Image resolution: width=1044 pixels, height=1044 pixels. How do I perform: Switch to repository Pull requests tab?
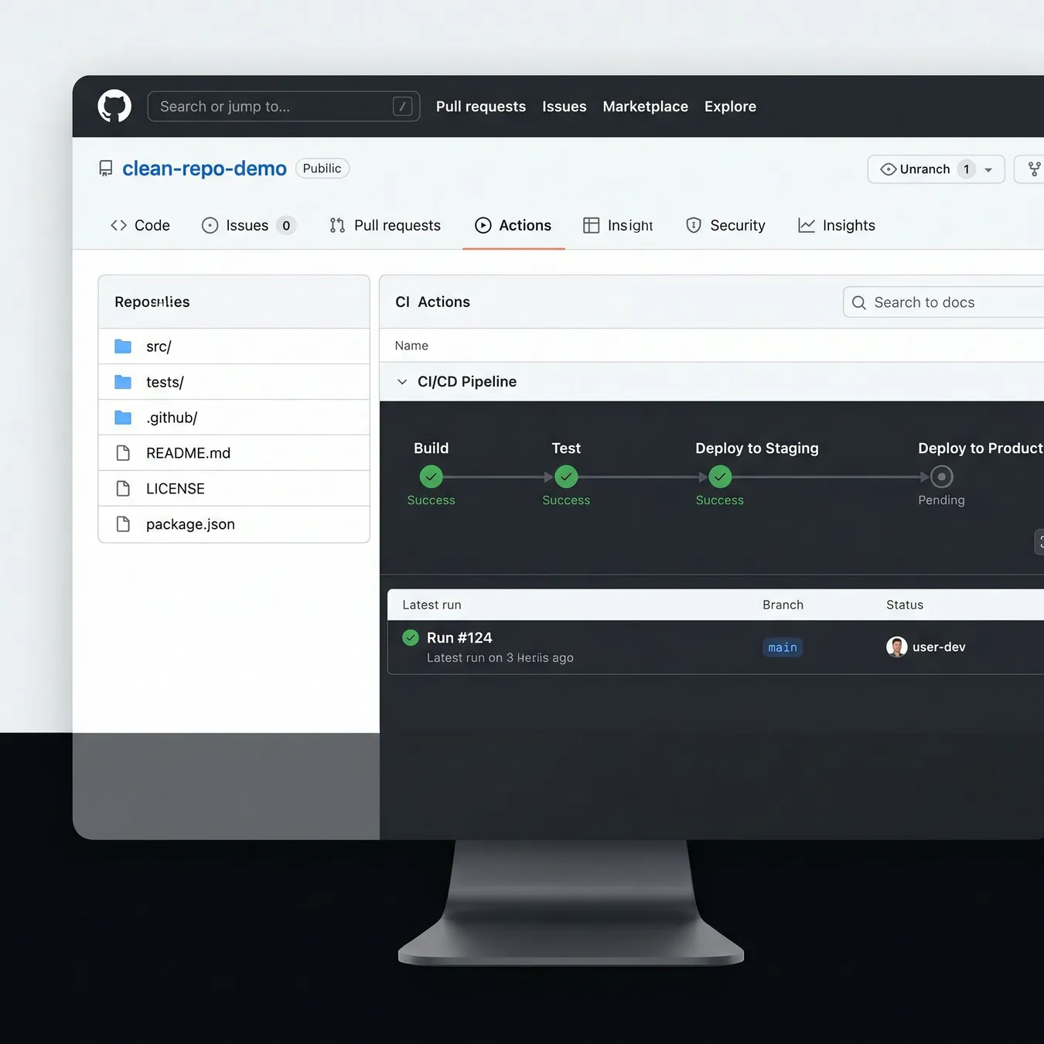coord(385,225)
